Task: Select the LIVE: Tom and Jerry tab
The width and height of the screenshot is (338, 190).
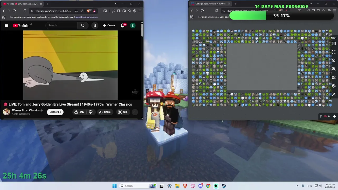Action: tap(23, 4)
